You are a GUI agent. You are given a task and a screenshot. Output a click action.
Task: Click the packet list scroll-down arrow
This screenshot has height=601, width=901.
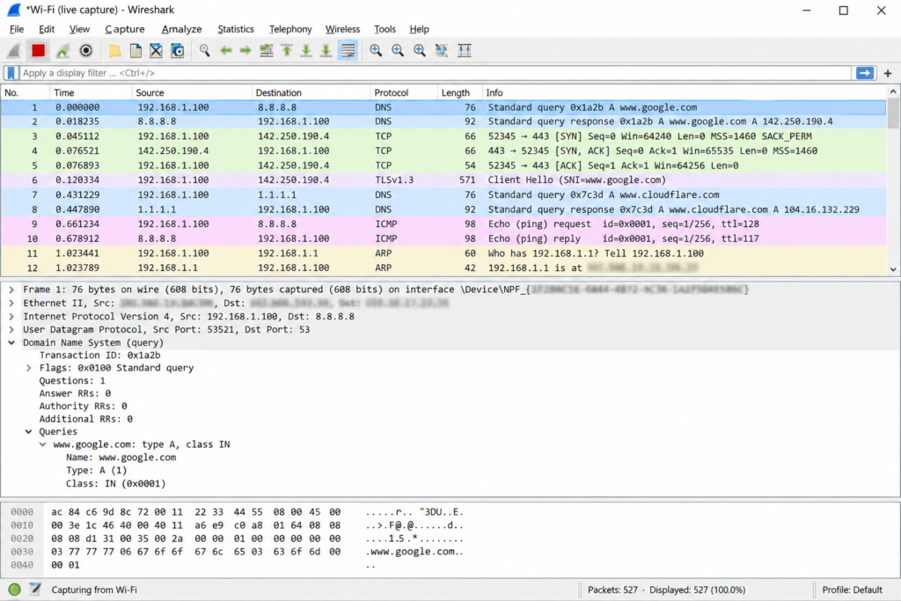point(893,269)
